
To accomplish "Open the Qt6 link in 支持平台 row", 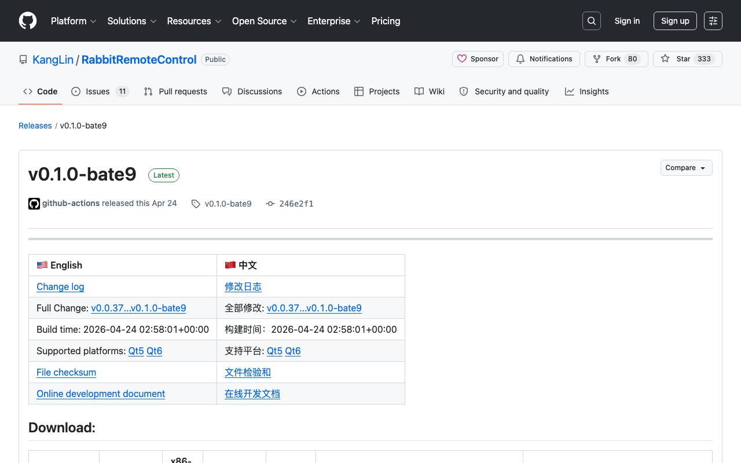I will point(293,351).
